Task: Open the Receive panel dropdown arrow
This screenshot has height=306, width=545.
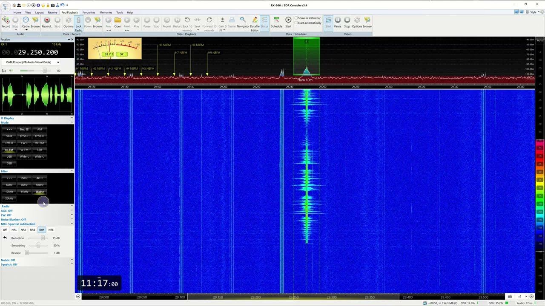Action: (x=69, y=40)
